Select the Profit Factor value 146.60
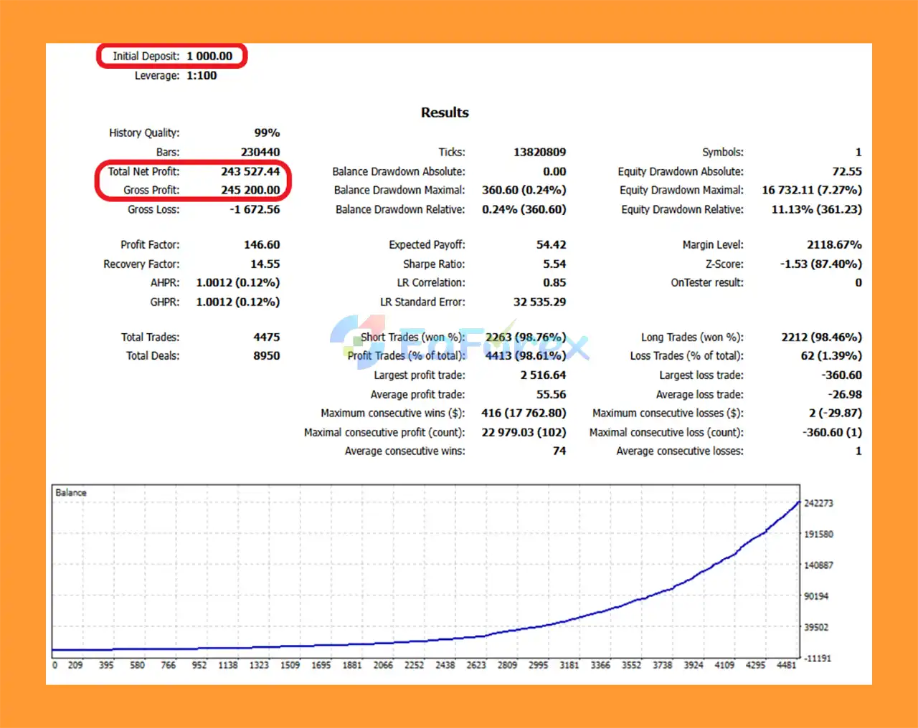This screenshot has width=918, height=728. coord(261,244)
